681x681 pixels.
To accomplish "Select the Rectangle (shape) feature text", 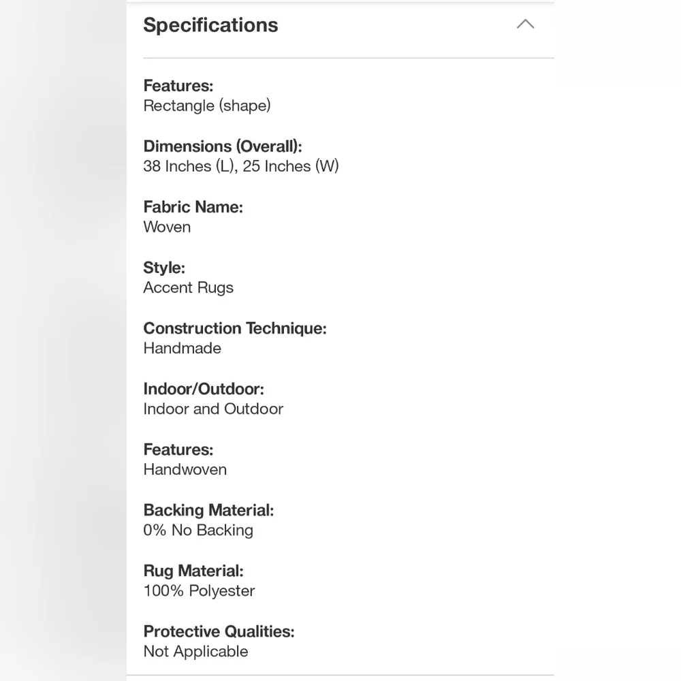I will coord(207,106).
